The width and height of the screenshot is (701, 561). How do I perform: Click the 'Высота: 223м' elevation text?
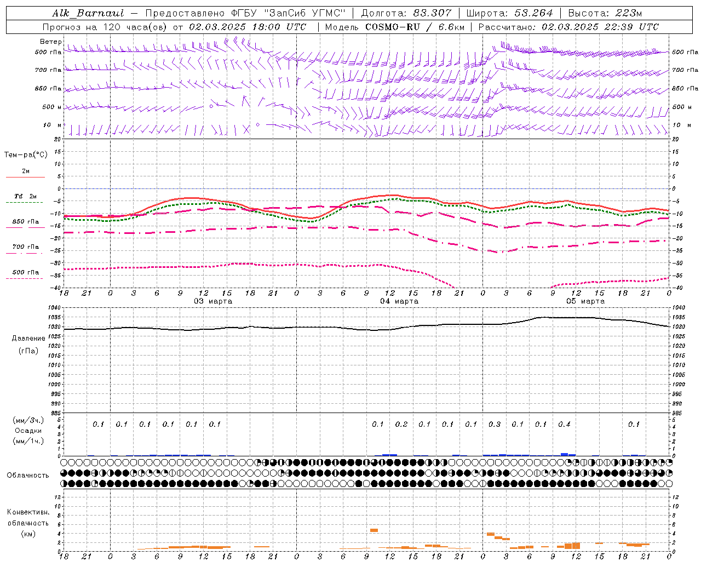tap(605, 13)
